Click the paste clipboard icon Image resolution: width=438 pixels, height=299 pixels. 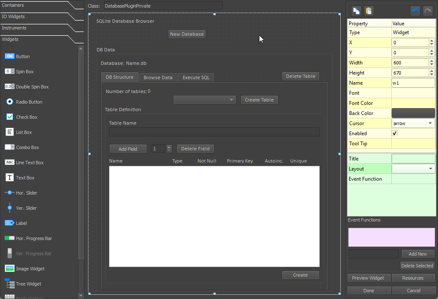[x=369, y=11]
